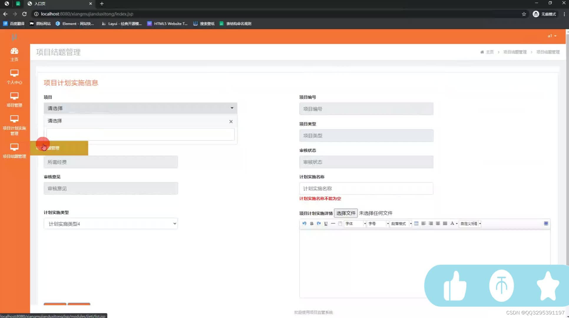
Task: Align text left in the editor
Action: (424, 223)
